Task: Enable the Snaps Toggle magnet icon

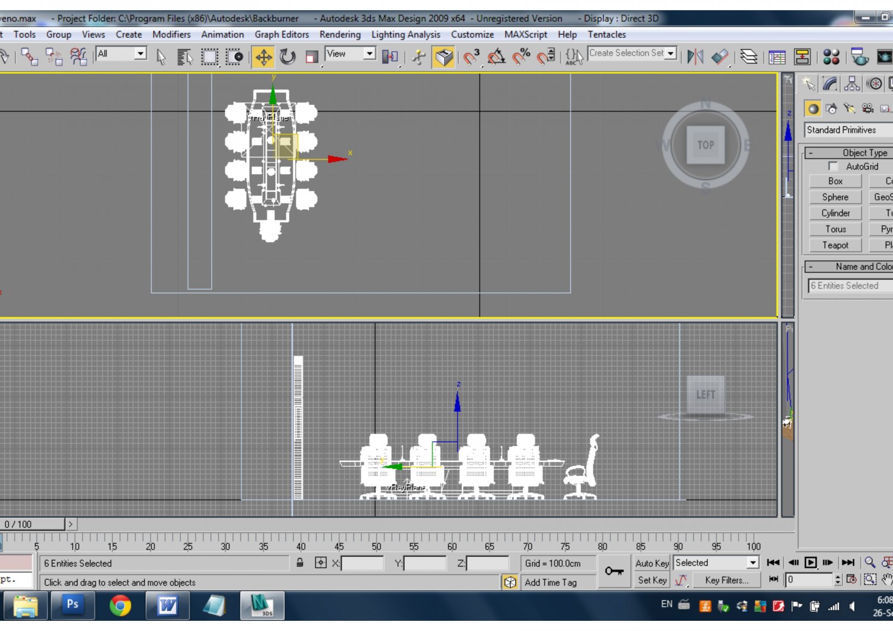Action: (x=470, y=57)
